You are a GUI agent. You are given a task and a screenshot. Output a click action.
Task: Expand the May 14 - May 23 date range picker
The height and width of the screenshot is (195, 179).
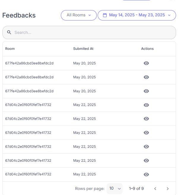coord(137,15)
